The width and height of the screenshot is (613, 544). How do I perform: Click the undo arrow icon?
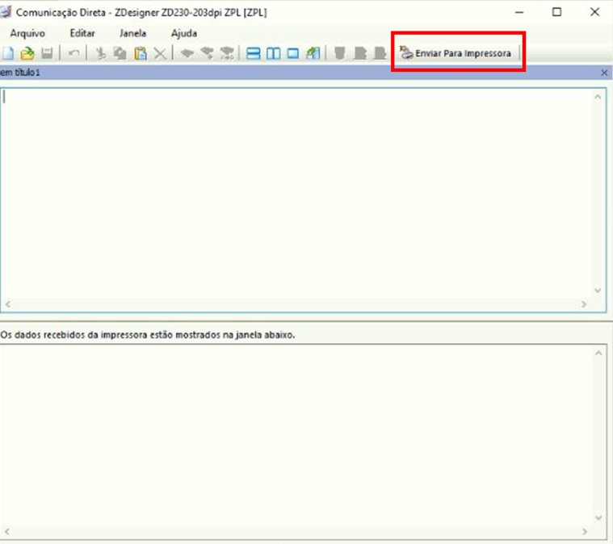point(73,54)
